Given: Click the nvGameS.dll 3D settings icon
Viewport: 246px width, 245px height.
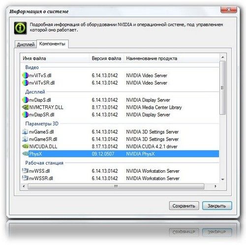Looking at the screenshot, I should (x=25, y=132).
